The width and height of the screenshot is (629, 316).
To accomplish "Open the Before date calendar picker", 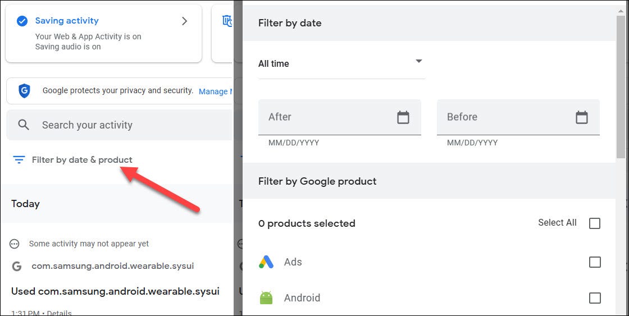I will pos(581,117).
